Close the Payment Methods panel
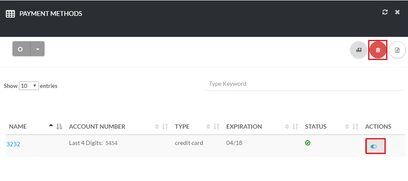 (x=397, y=12)
